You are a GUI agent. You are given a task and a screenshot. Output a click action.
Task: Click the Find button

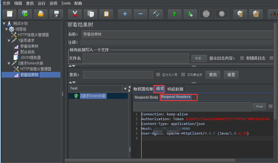[x=259, y=107]
